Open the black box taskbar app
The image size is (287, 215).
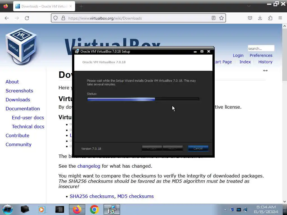point(25,209)
